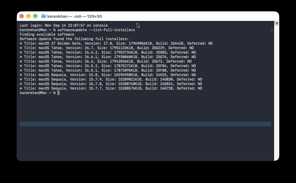The width and height of the screenshot is (296, 183).
Task: Click the "Last login: Mon Sep 14 22:07:57" line
Action: click(64, 25)
